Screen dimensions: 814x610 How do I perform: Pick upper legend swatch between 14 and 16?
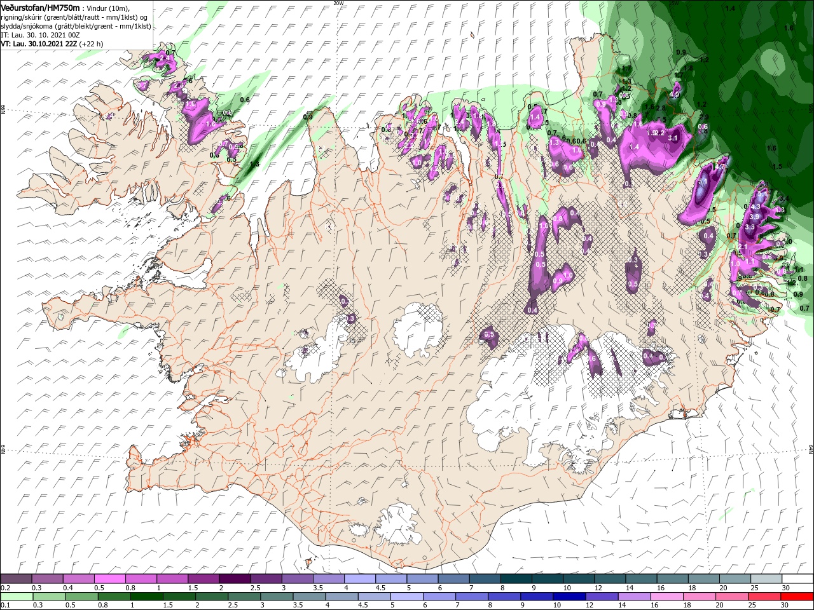(641, 578)
